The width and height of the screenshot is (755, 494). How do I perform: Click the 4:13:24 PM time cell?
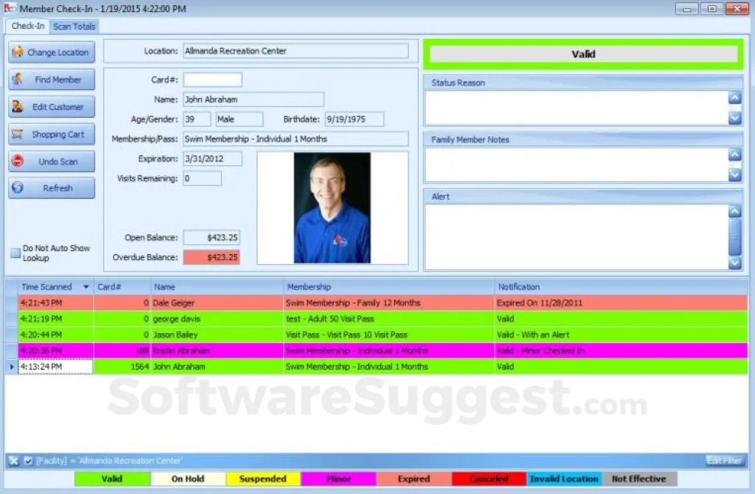pos(55,366)
